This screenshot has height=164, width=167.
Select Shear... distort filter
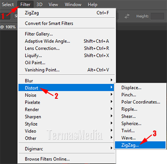click(x=140, y=116)
